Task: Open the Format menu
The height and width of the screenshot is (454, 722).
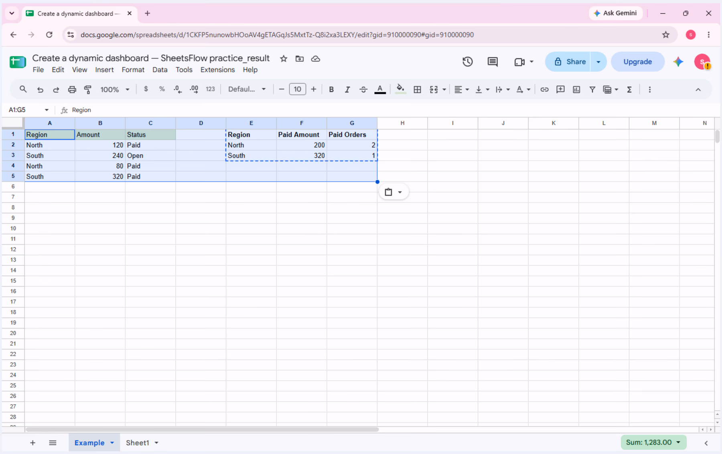Action: pos(133,70)
